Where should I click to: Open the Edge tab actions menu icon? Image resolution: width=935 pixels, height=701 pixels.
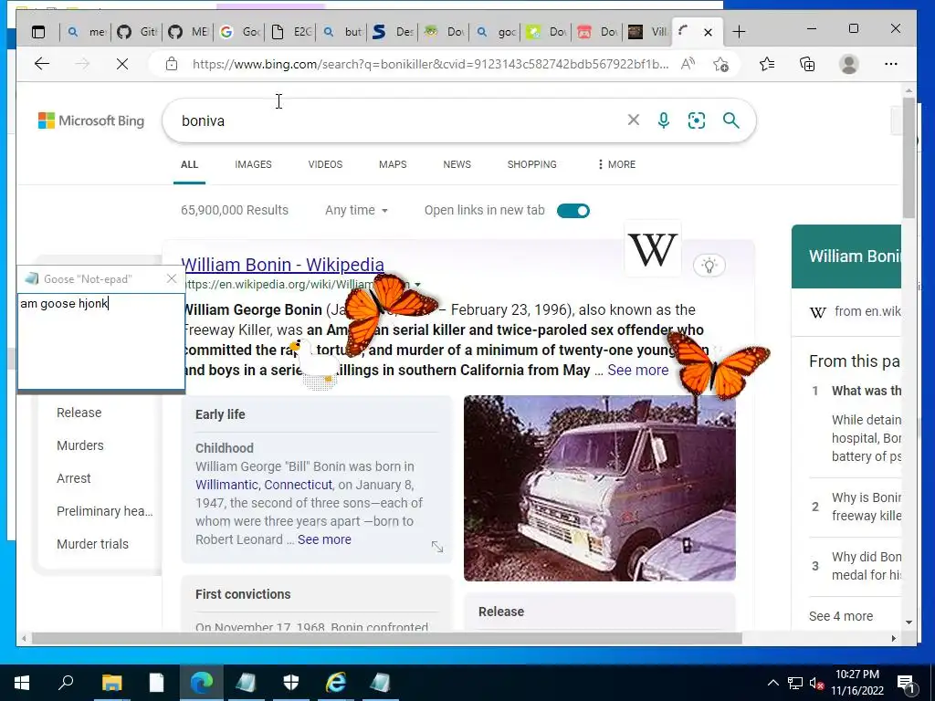[x=38, y=32]
